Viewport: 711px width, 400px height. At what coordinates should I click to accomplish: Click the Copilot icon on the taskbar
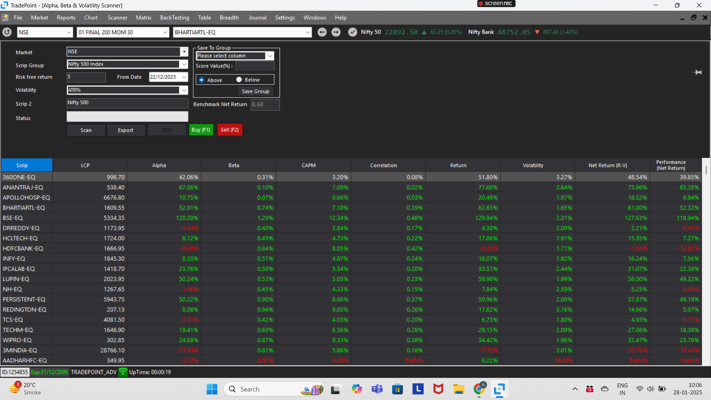(x=357, y=389)
